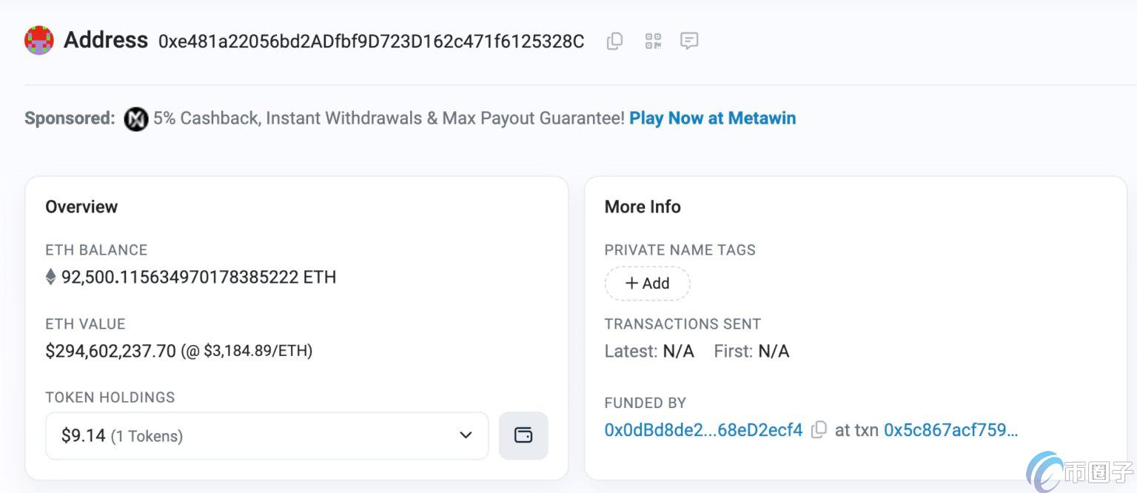This screenshot has height=493, width=1137.
Task: Show QR code for this address
Action: pyautogui.click(x=652, y=41)
